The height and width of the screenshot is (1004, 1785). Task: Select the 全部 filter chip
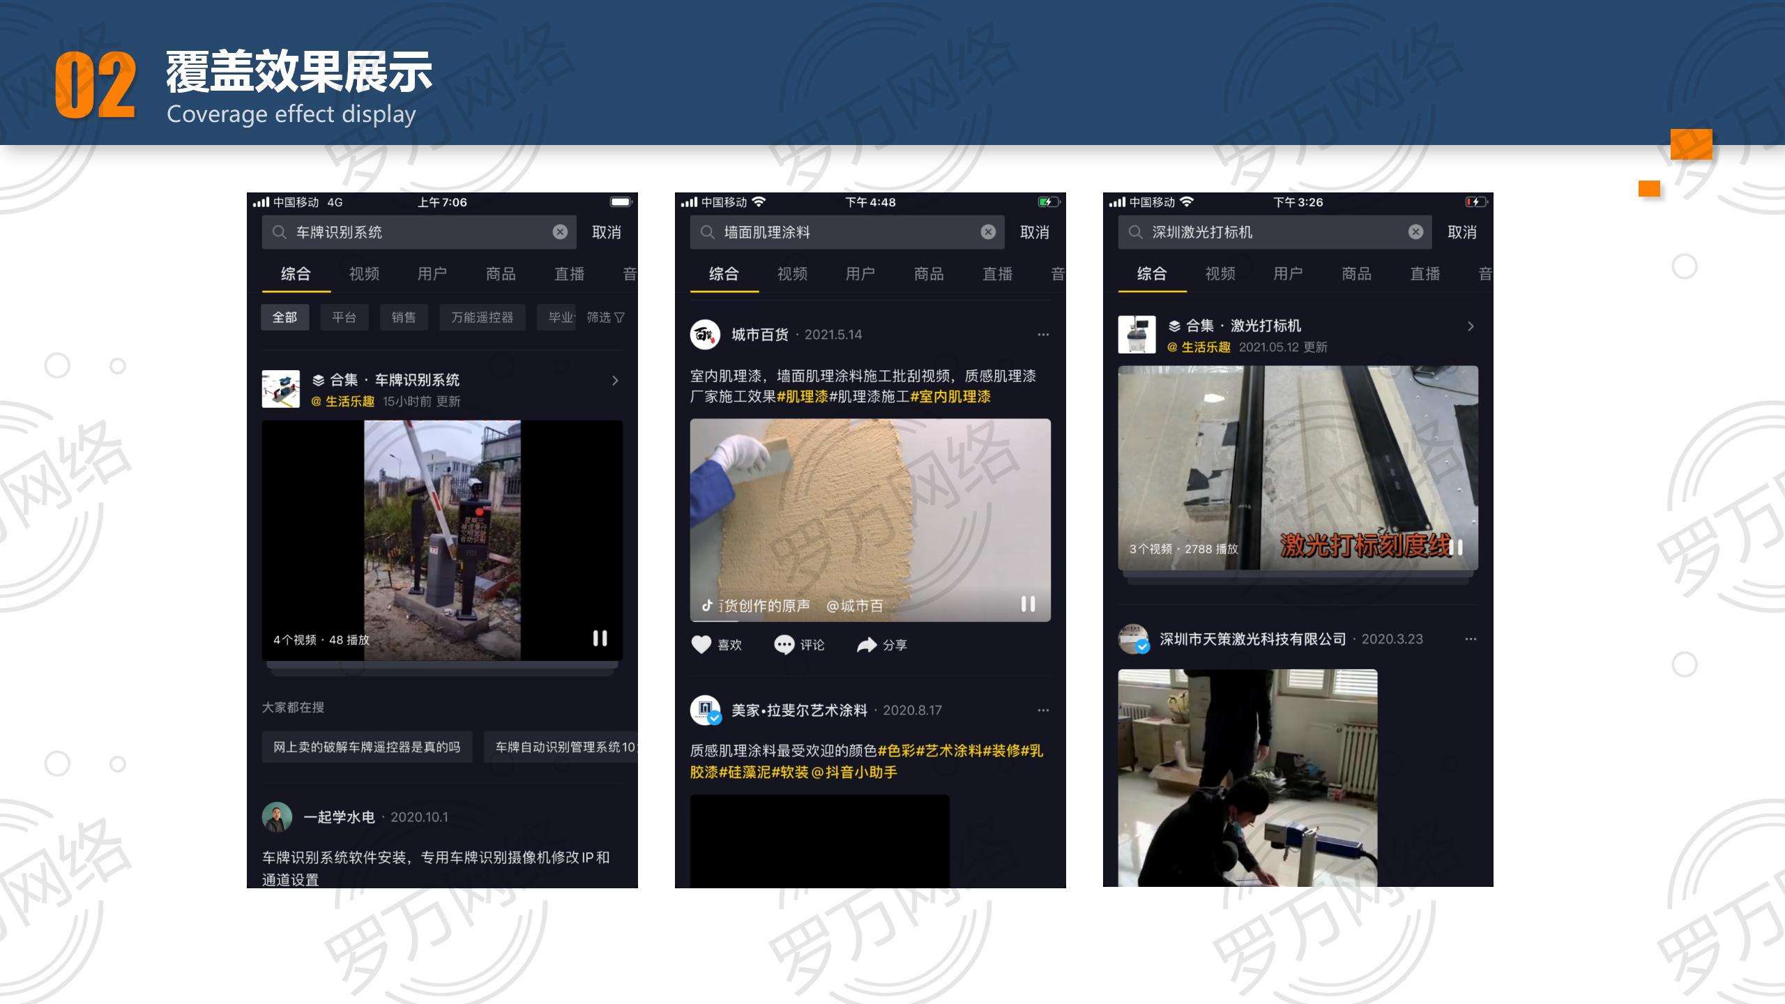click(284, 317)
